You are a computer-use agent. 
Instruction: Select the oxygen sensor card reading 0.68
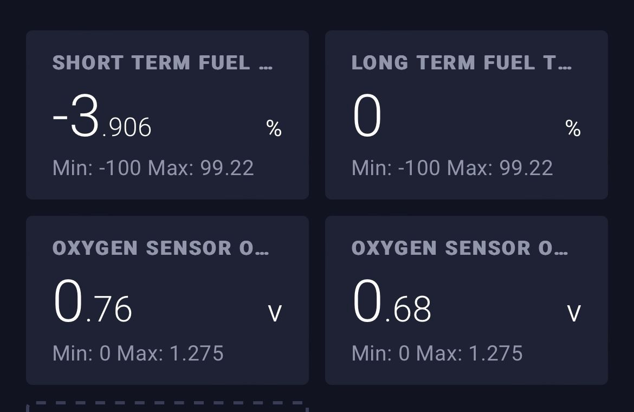coord(466,300)
